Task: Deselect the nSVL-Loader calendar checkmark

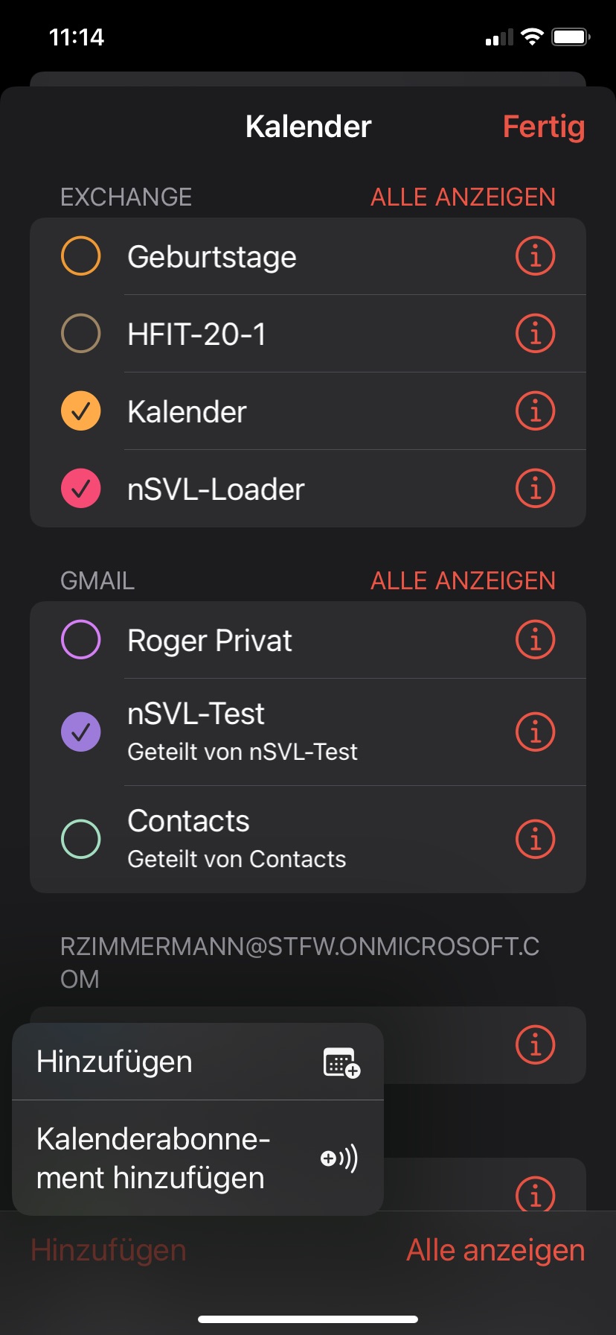Action: coord(80,489)
